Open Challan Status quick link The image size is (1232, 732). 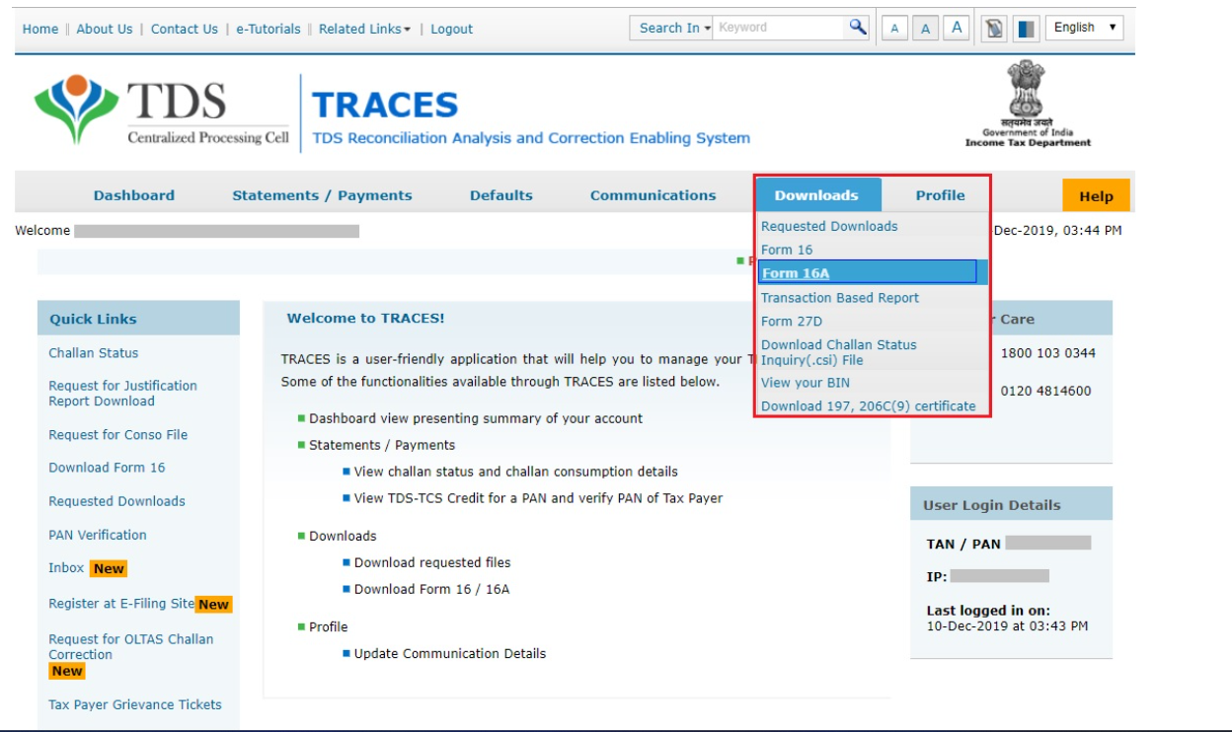click(x=94, y=353)
